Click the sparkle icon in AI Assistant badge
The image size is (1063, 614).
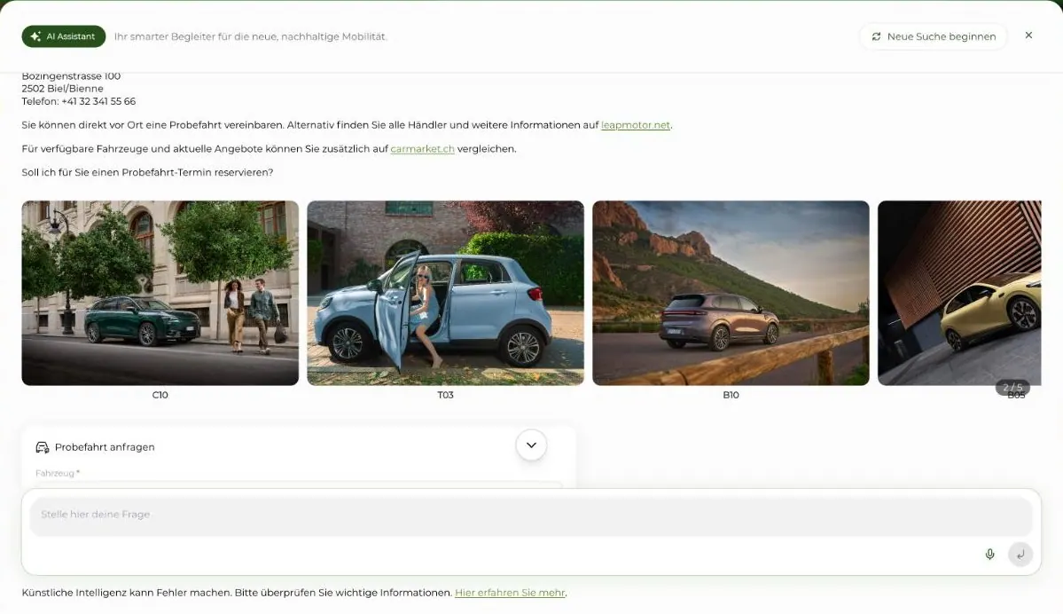tap(35, 36)
